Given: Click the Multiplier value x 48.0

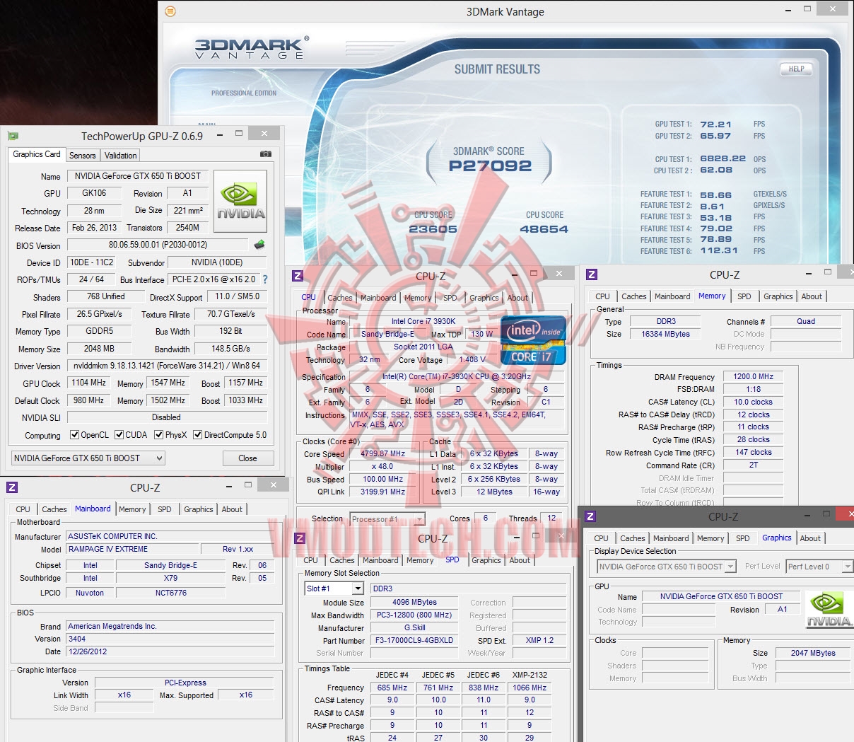Looking at the screenshot, I should pos(383,467).
